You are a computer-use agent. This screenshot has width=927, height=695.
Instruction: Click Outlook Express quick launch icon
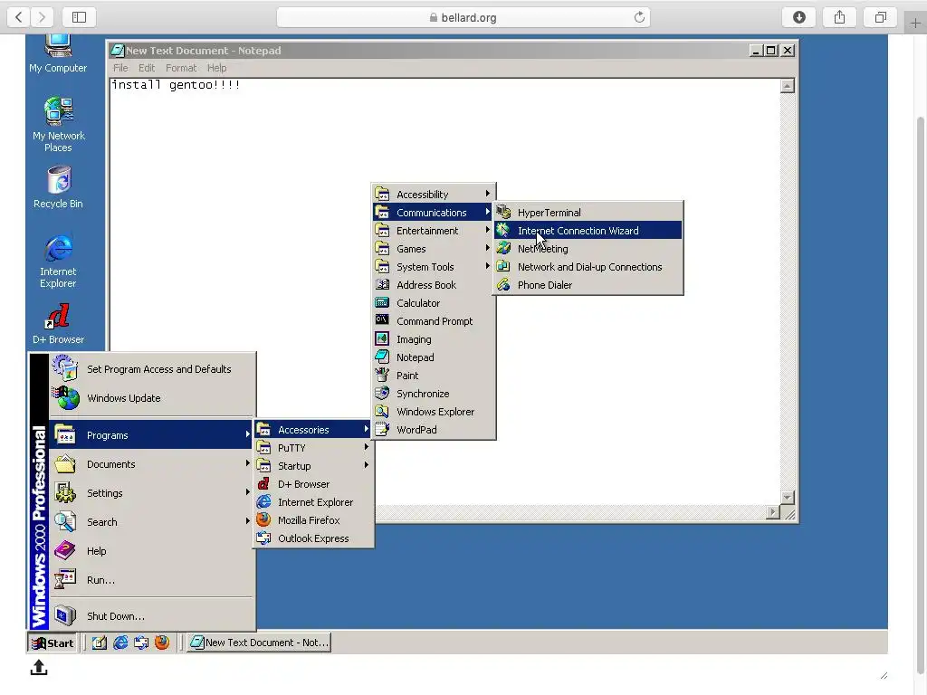(x=141, y=643)
